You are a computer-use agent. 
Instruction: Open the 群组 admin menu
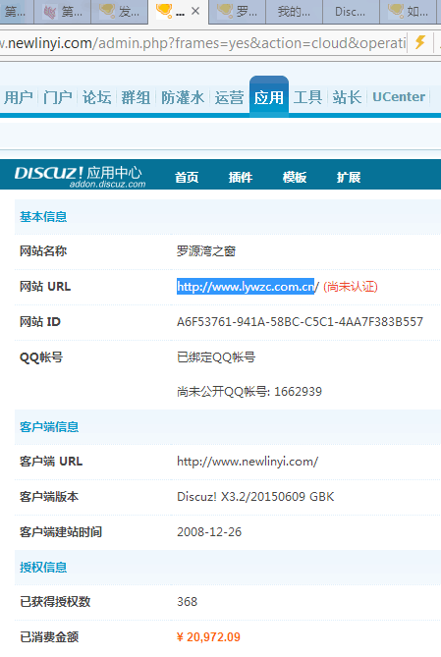(136, 97)
